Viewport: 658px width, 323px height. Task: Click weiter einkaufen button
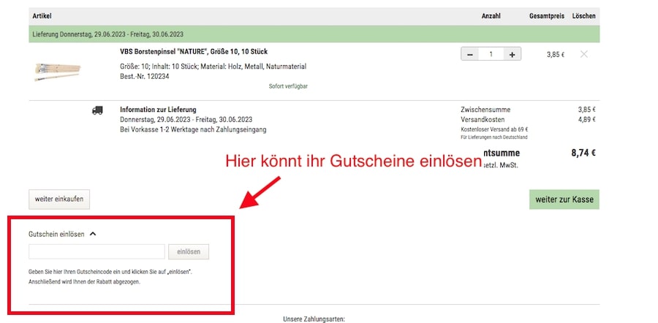tap(59, 199)
